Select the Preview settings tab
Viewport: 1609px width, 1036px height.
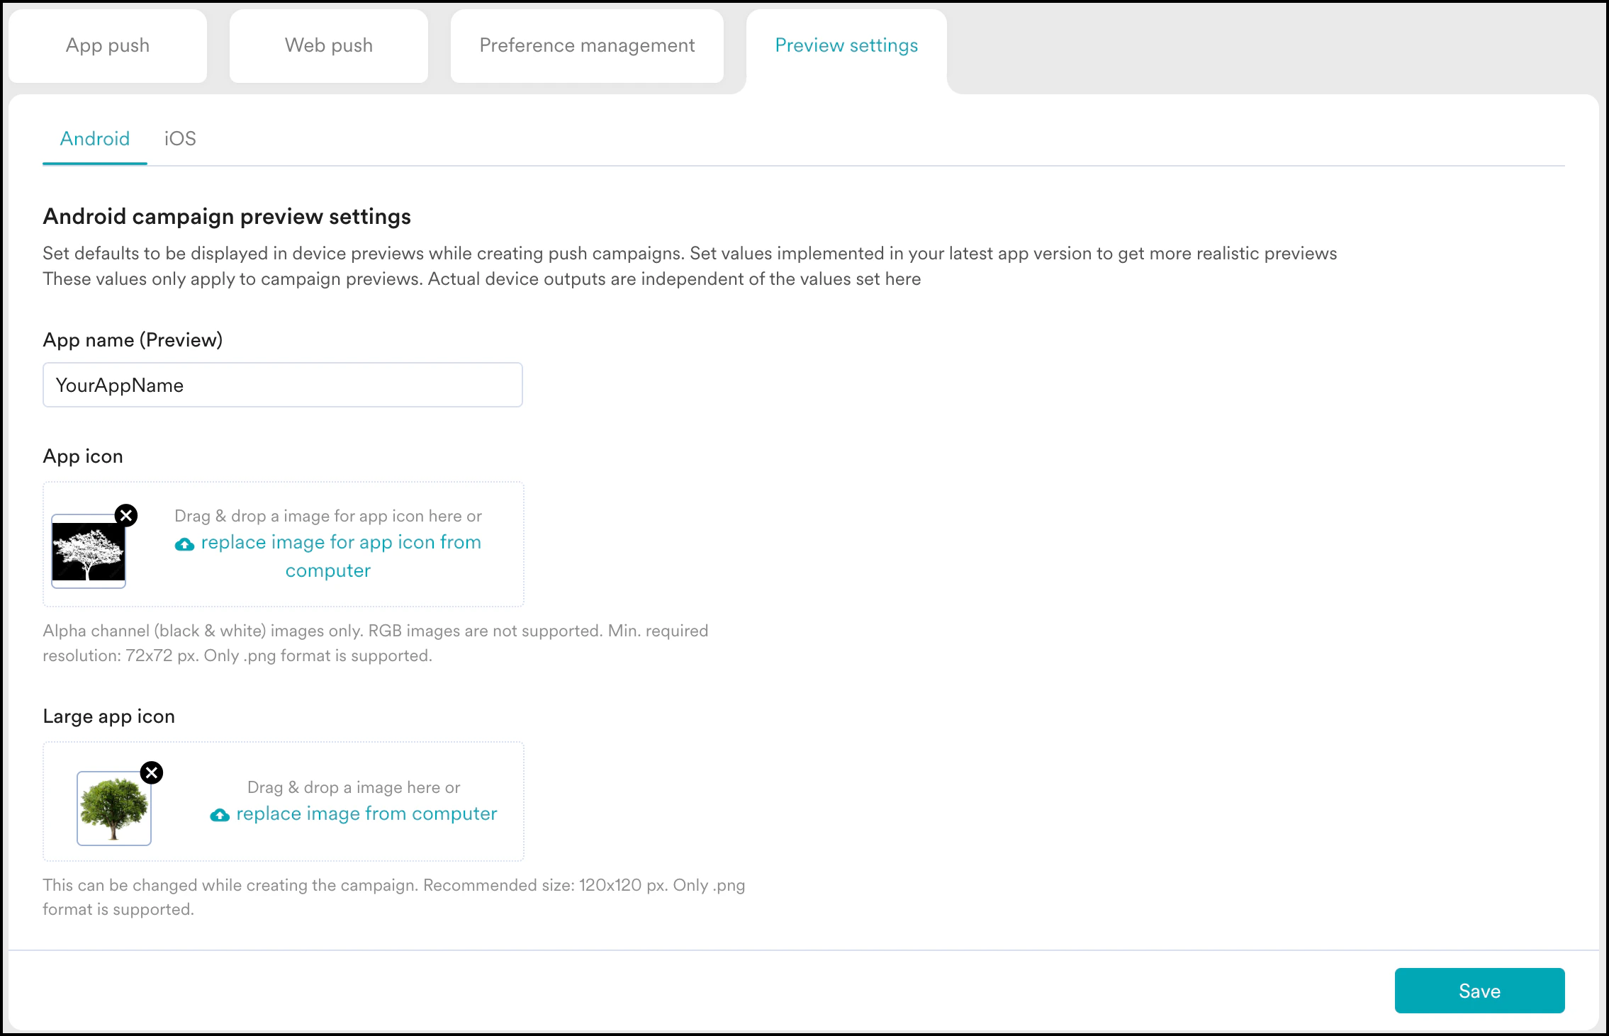point(846,46)
